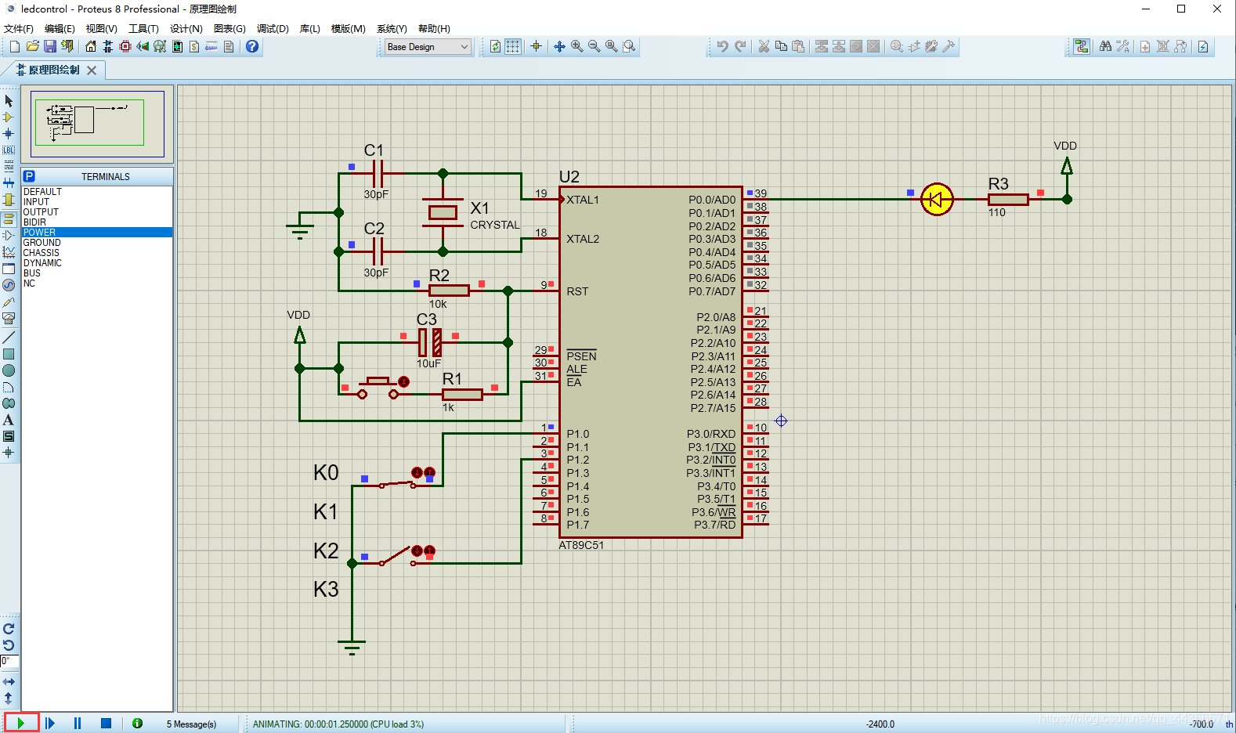The image size is (1236, 733).
Task: Click the yellow LED component
Action: (x=937, y=200)
